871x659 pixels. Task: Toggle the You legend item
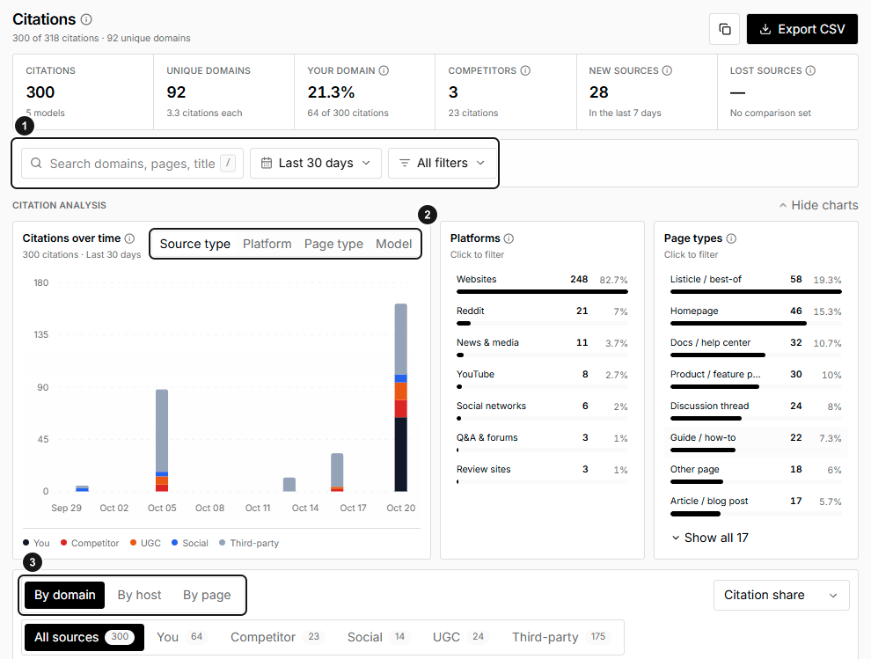click(x=36, y=543)
